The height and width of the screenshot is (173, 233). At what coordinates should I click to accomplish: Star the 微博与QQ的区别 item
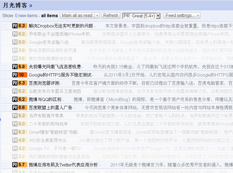click(x=5, y=99)
